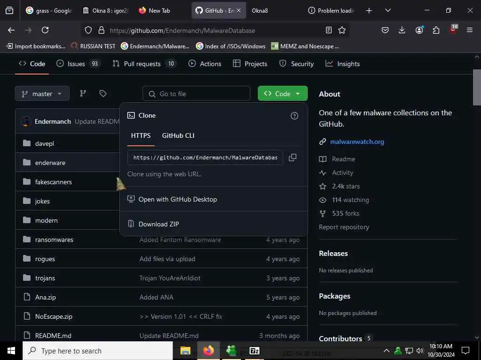View branches icon next to master
Image resolution: width=481 pixels, height=360 pixels.
[x=83, y=93]
